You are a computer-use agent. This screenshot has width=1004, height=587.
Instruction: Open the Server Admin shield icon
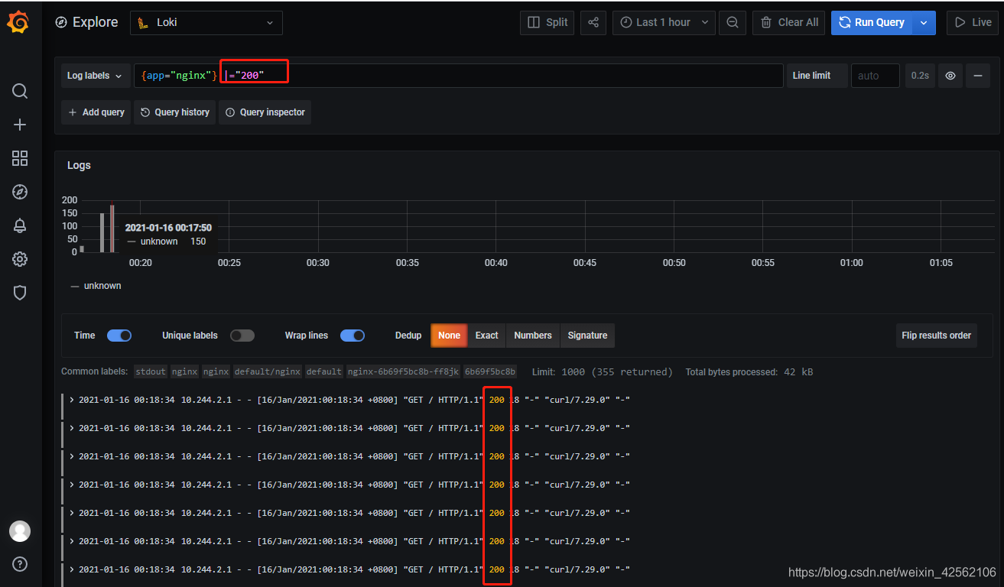pos(20,293)
